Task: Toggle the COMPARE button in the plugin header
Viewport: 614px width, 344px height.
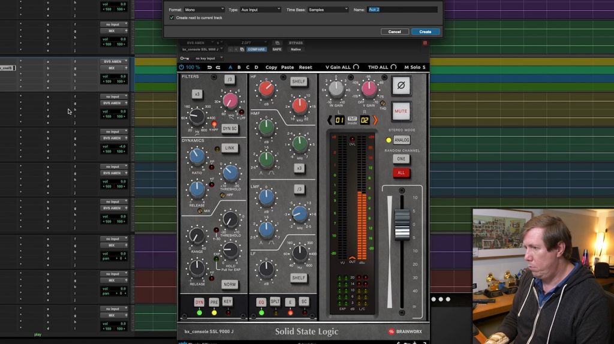Action: click(256, 49)
